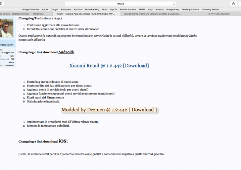Click the 'Milano' location value
Screen dimensions: 241x170
11,62
